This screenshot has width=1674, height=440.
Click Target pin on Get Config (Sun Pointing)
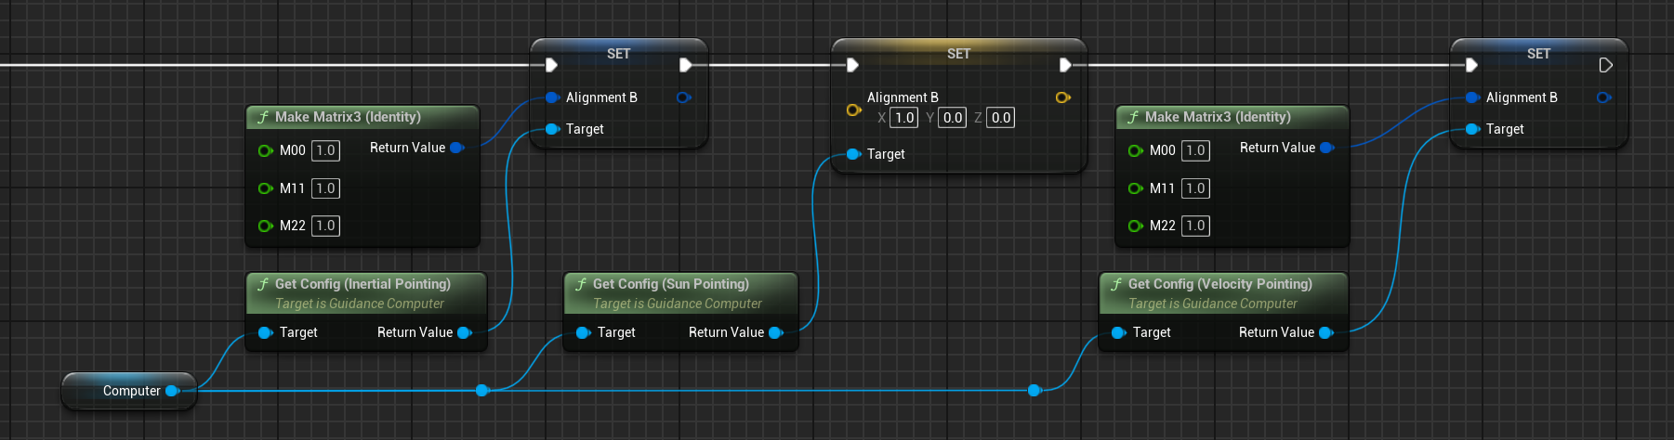pos(583,332)
